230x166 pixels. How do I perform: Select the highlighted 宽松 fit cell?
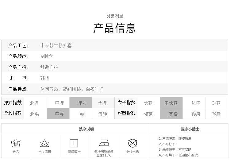(173, 114)
